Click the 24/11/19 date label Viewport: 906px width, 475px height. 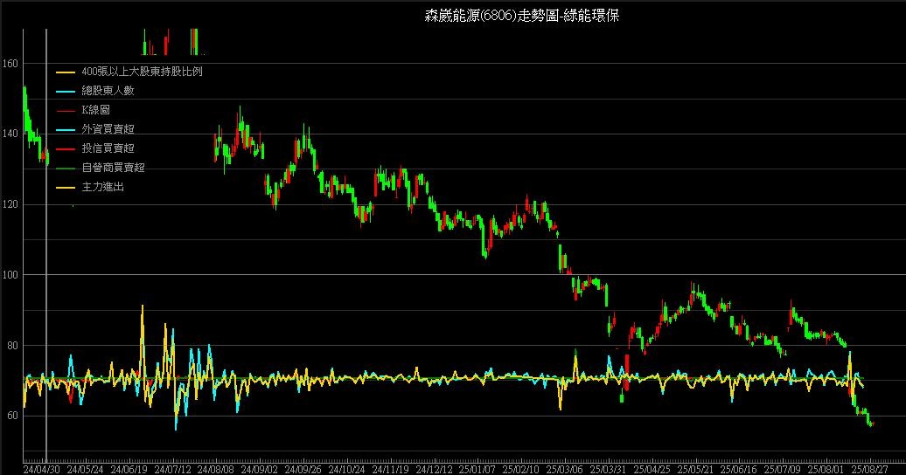(390, 469)
